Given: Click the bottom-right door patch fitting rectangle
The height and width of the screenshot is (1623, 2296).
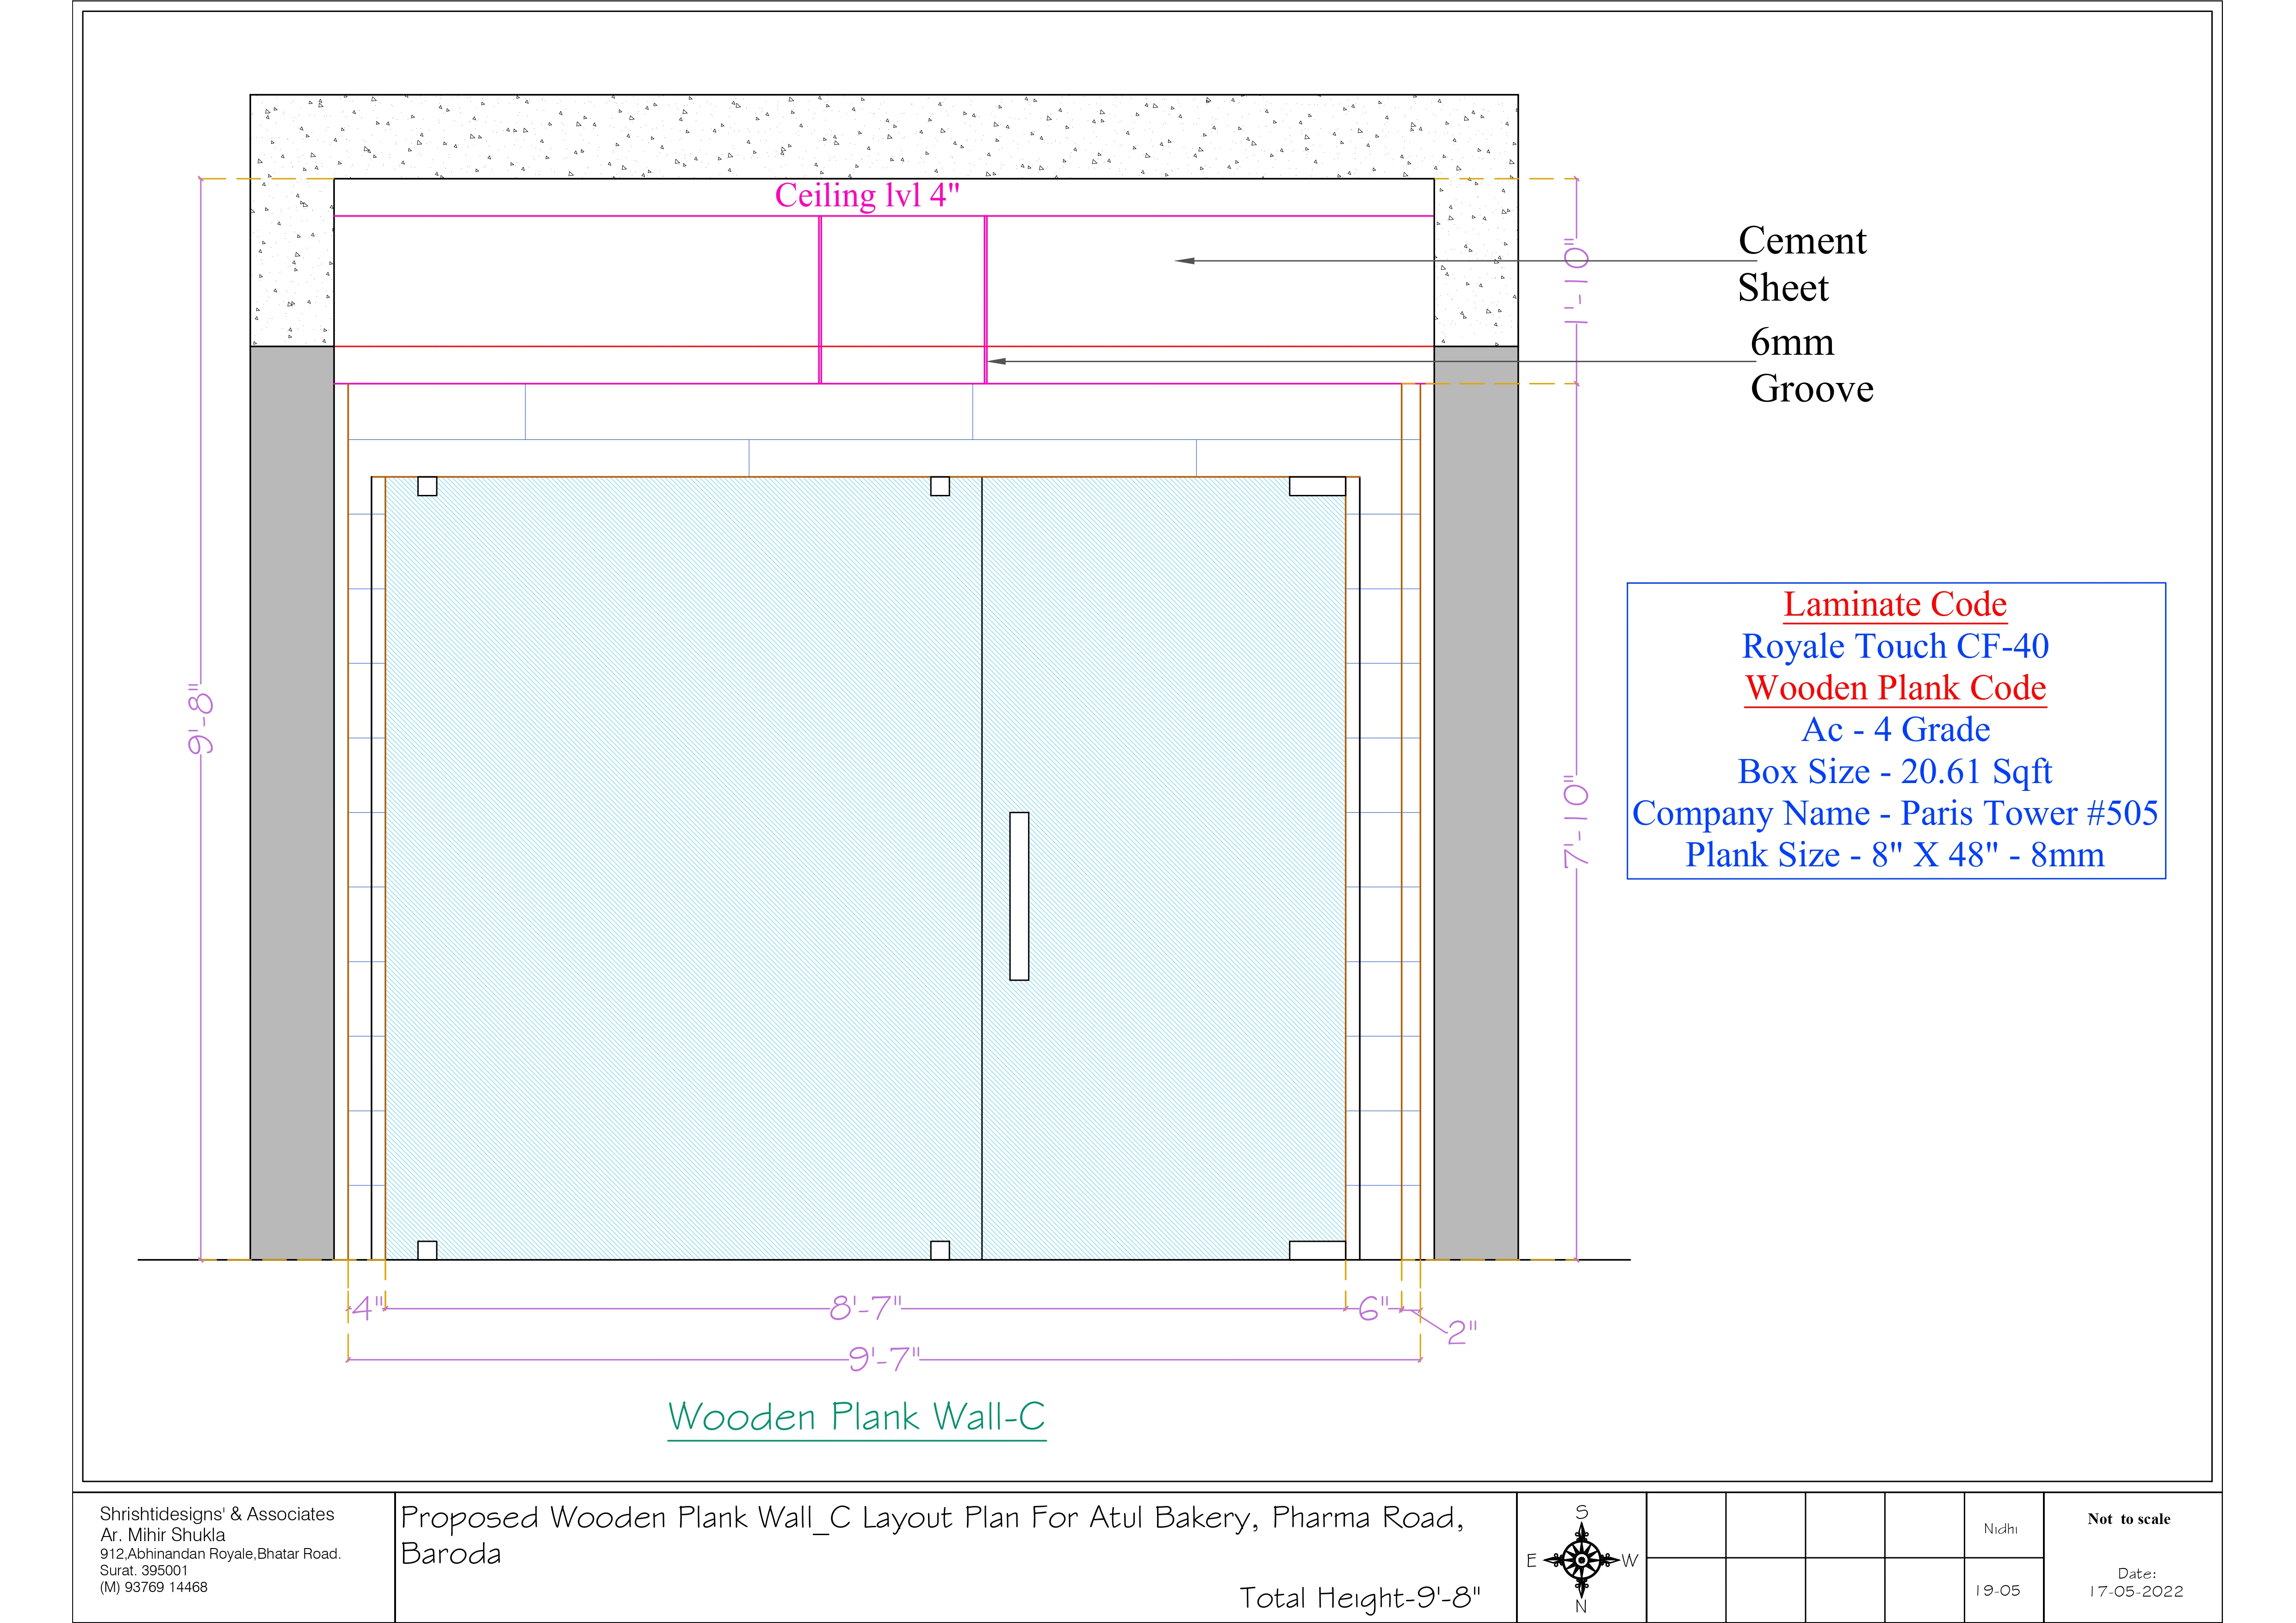Looking at the screenshot, I should coord(1317,1250).
